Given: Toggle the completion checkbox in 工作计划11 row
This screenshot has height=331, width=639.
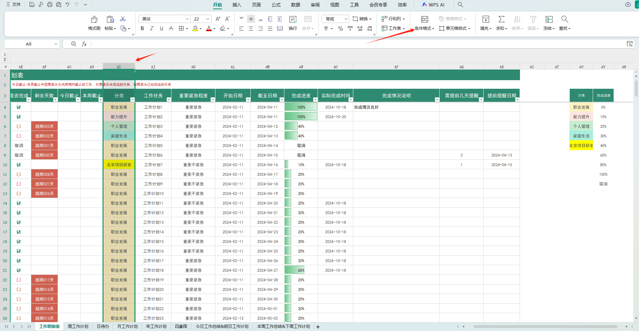Looking at the screenshot, I should point(19,203).
